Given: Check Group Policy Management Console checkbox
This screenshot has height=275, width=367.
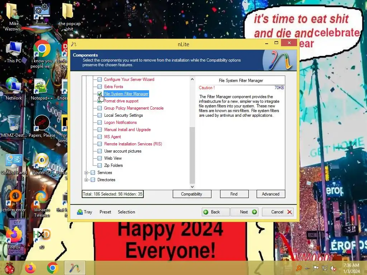Looking at the screenshot, I should (100, 108).
